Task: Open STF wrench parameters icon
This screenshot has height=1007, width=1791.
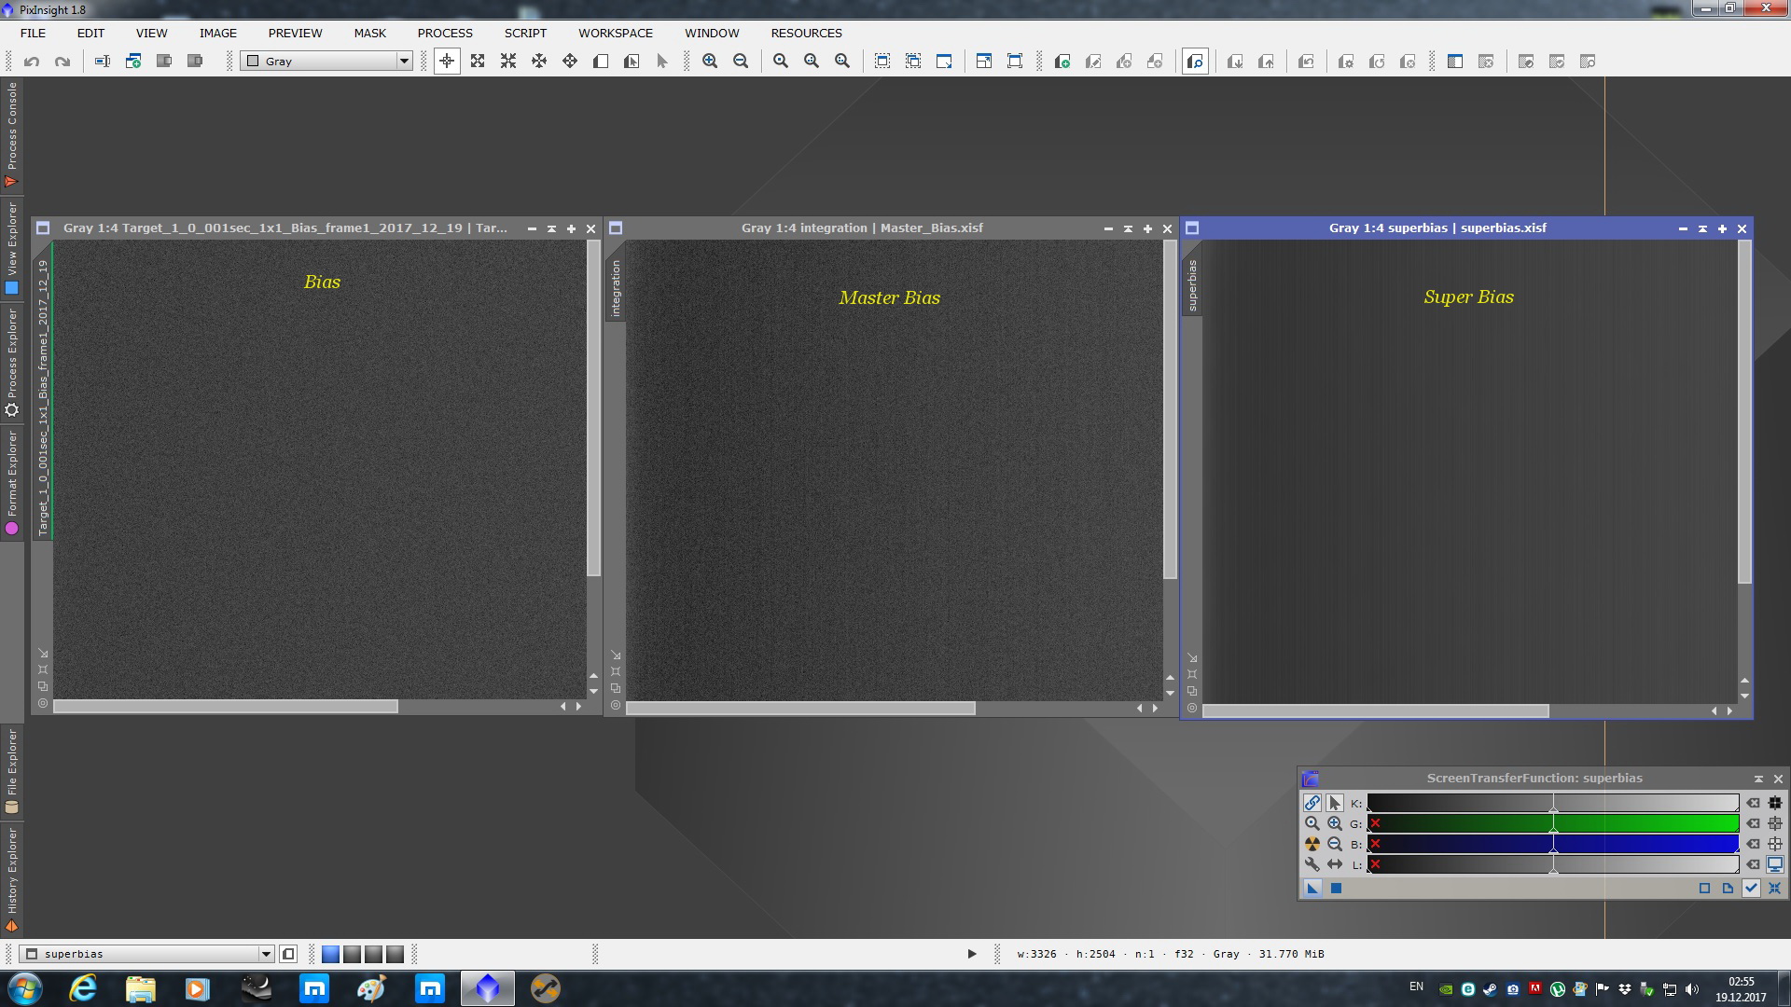Action: (1312, 864)
